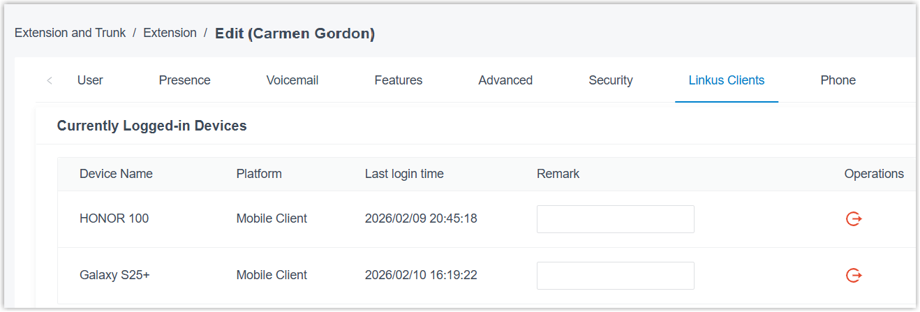Navigate to Extension and Trunk breadcrumb
The width and height of the screenshot is (920, 312).
pos(71,33)
